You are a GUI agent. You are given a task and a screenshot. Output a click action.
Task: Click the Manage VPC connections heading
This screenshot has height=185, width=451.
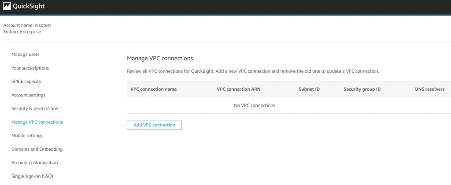point(160,58)
